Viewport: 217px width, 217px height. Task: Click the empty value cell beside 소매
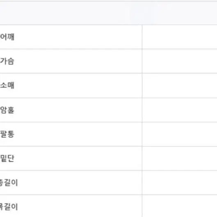180,85
